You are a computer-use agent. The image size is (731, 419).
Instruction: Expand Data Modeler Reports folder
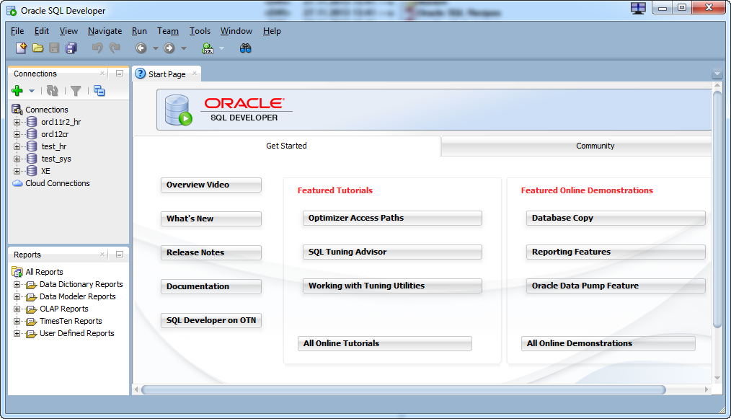pyautogui.click(x=17, y=296)
